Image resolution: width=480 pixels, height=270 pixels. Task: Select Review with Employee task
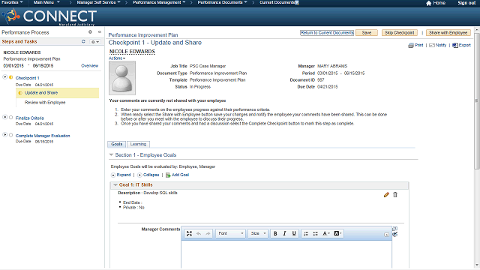45,103
